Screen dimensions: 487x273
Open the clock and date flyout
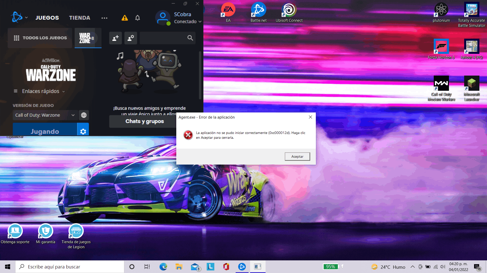coord(459,267)
